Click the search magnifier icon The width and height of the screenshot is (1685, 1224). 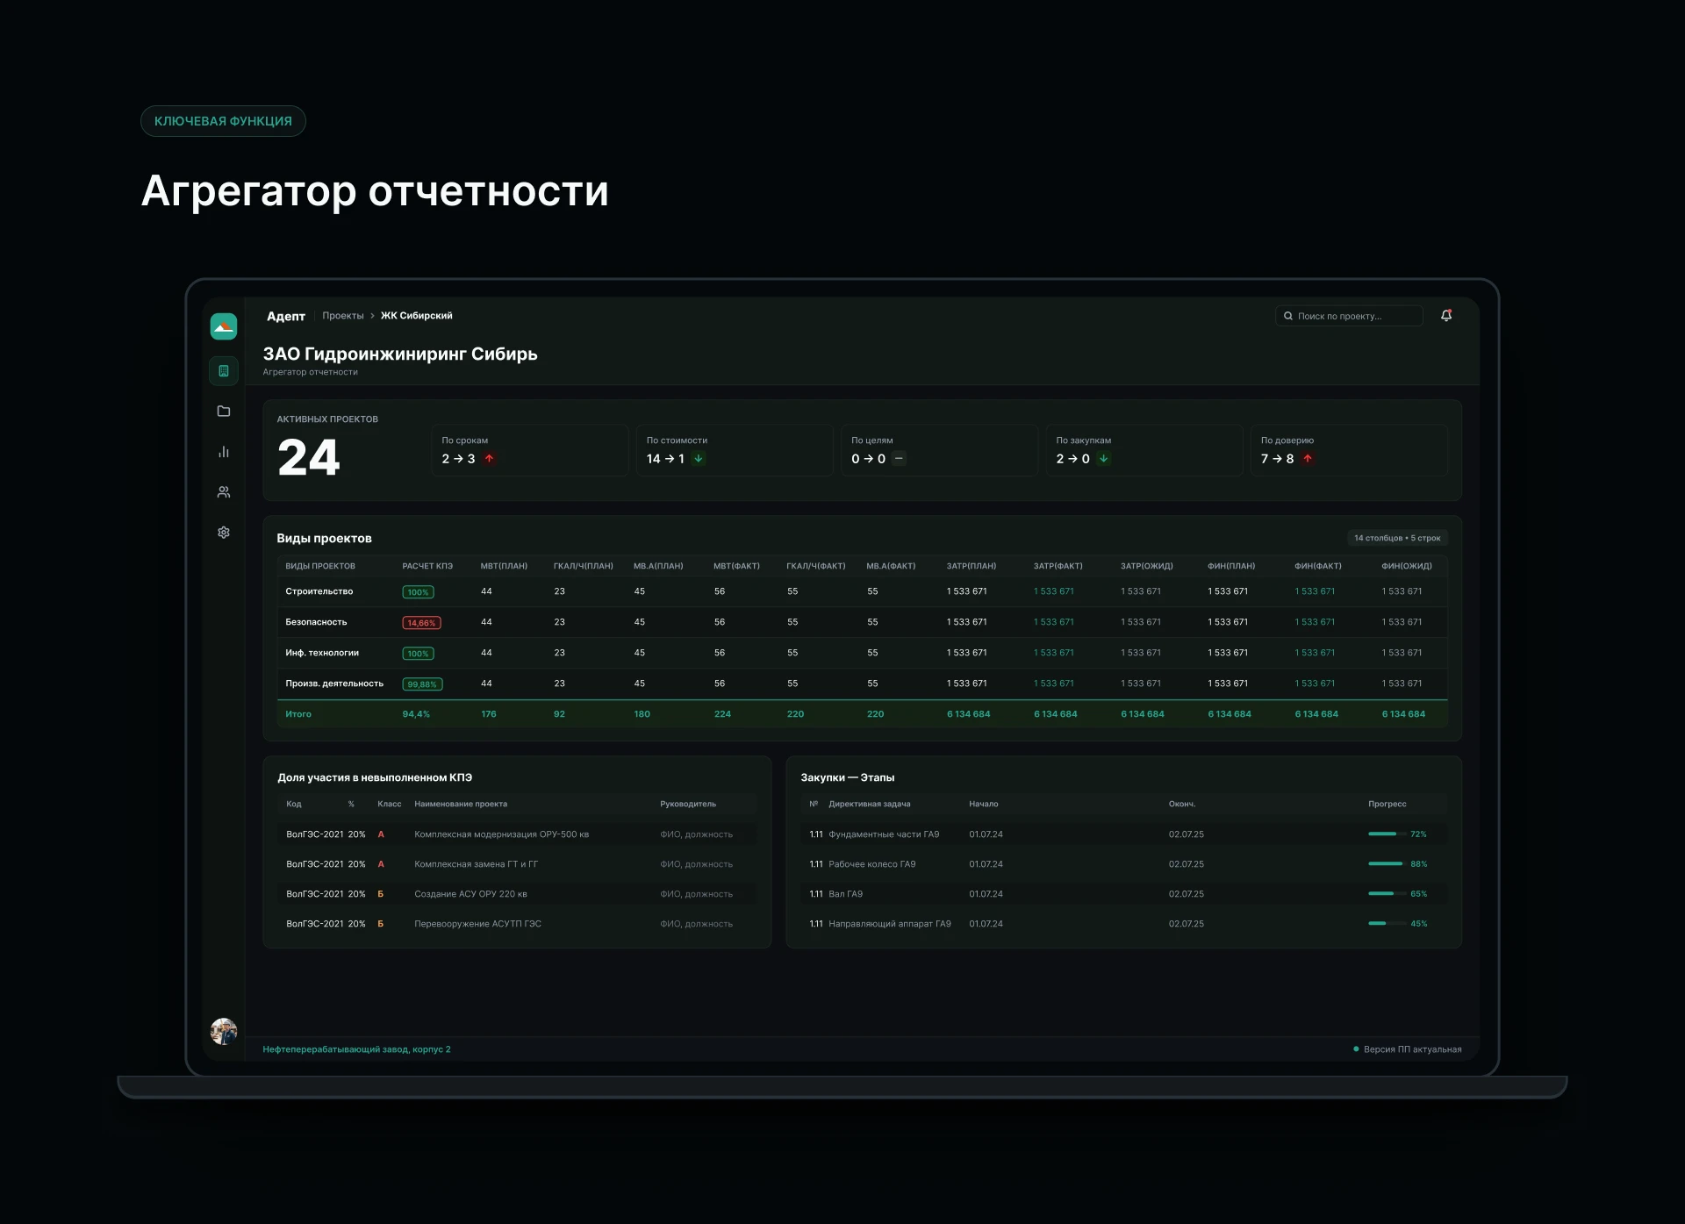coord(1288,316)
